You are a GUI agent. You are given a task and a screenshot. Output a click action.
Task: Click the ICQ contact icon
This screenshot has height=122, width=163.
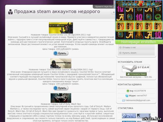128,91
